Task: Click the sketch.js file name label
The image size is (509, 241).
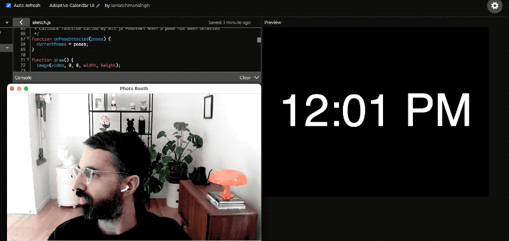Action: (41, 23)
